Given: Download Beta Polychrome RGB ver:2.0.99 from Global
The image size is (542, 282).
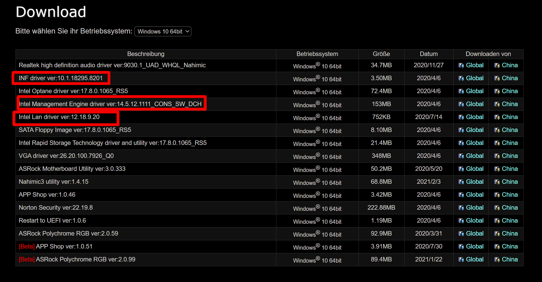Looking at the screenshot, I should [x=475, y=259].
